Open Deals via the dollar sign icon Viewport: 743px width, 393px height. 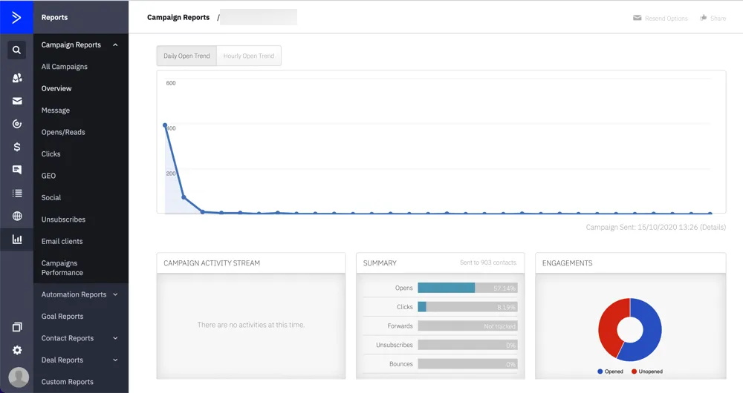point(16,147)
